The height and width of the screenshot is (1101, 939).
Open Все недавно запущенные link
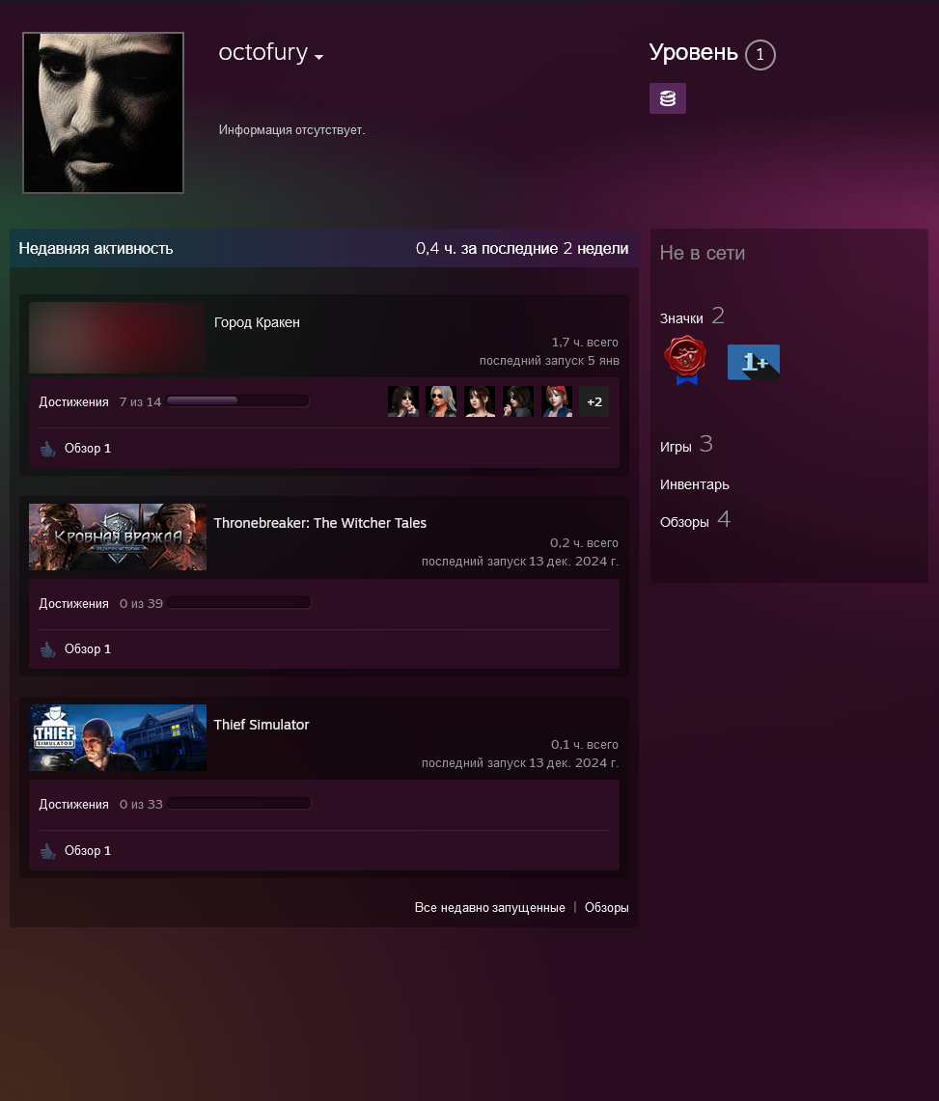[x=489, y=907]
